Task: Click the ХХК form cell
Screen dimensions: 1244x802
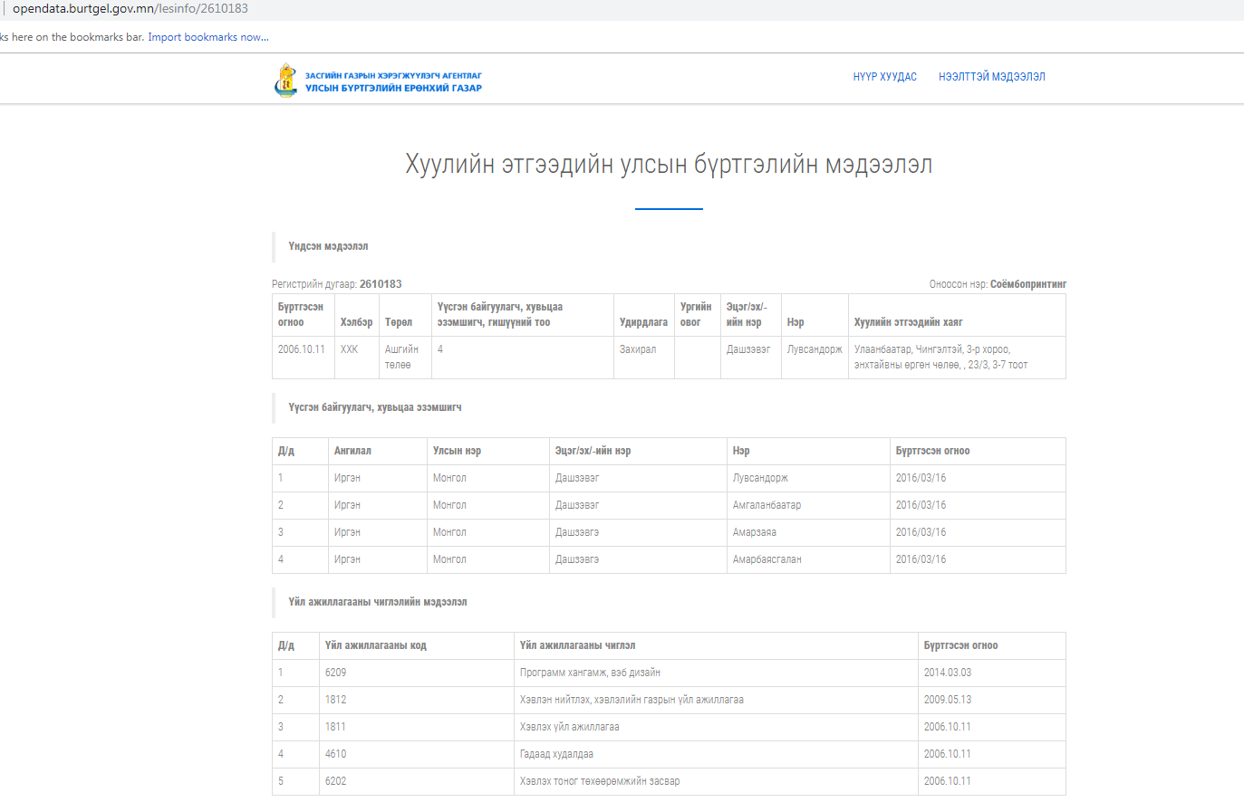Action: (x=349, y=349)
